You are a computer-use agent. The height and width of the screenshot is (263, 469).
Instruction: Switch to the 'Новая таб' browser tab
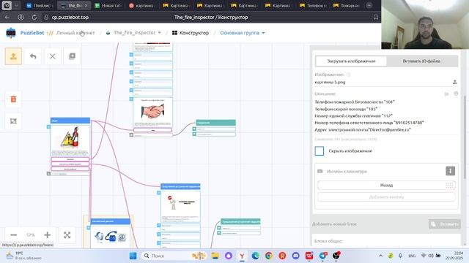pos(107,5)
